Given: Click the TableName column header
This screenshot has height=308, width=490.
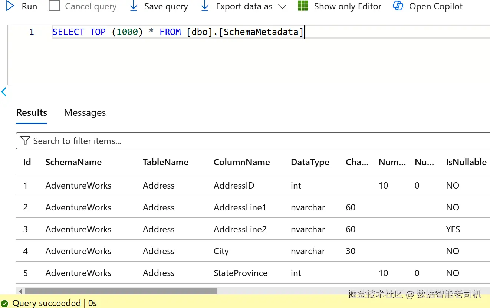Looking at the screenshot, I should (165, 162).
